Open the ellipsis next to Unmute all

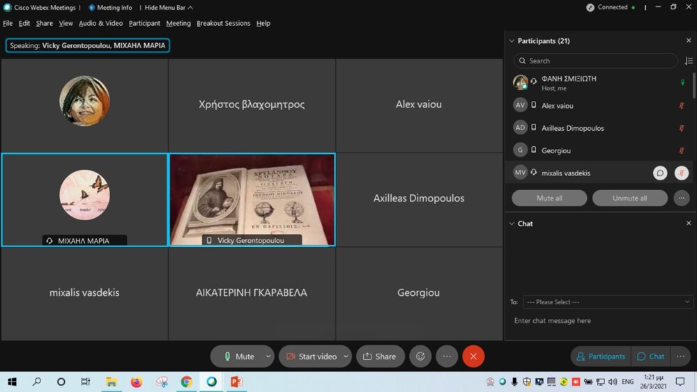click(682, 198)
